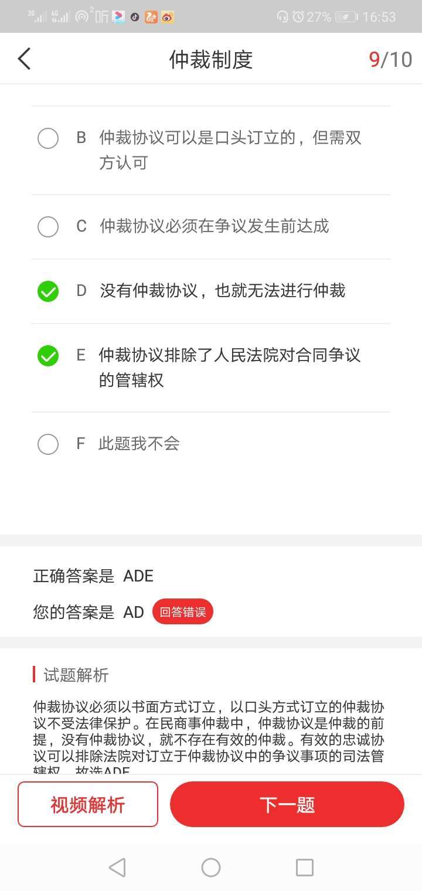Tap the battery icon in status bar
Screen dimensions: 422x891
(346, 17)
